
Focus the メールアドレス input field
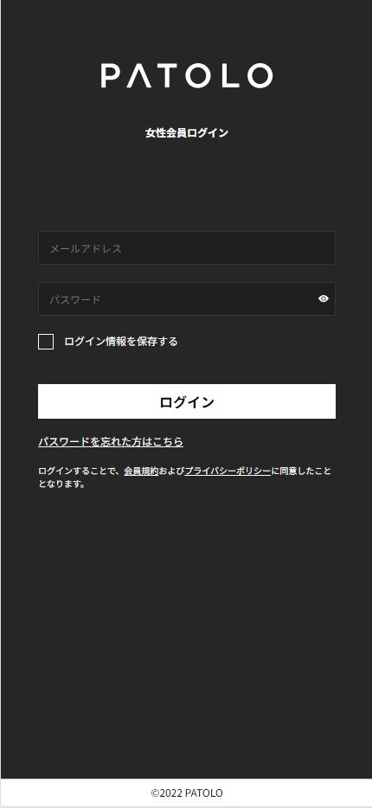(x=187, y=248)
